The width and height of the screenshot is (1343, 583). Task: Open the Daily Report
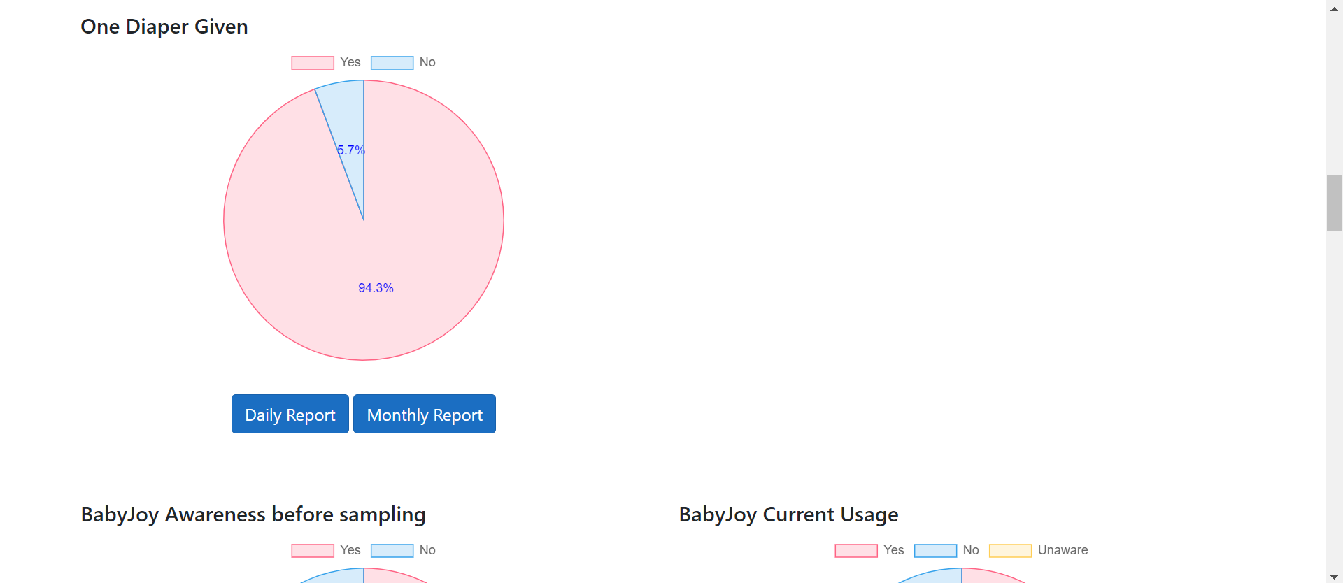(290, 414)
